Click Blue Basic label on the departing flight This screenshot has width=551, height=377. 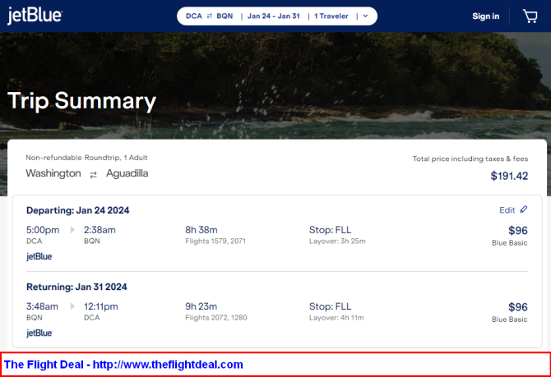pos(510,243)
